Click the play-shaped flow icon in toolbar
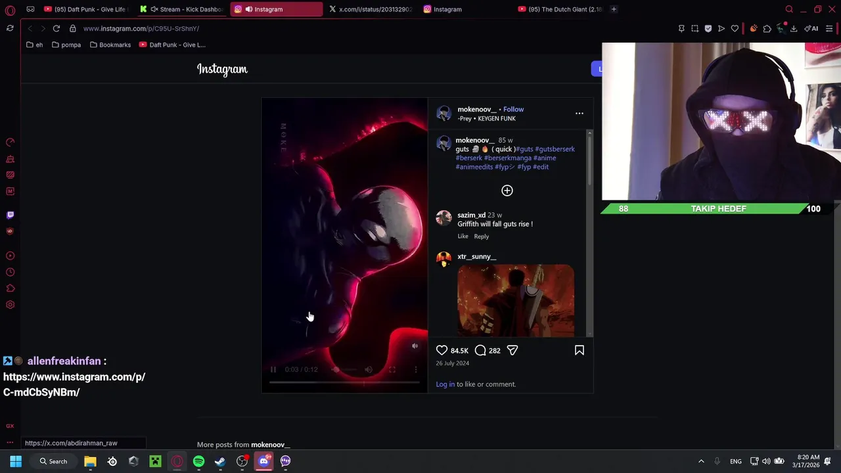Viewport: 841px width, 473px height. coord(721,28)
